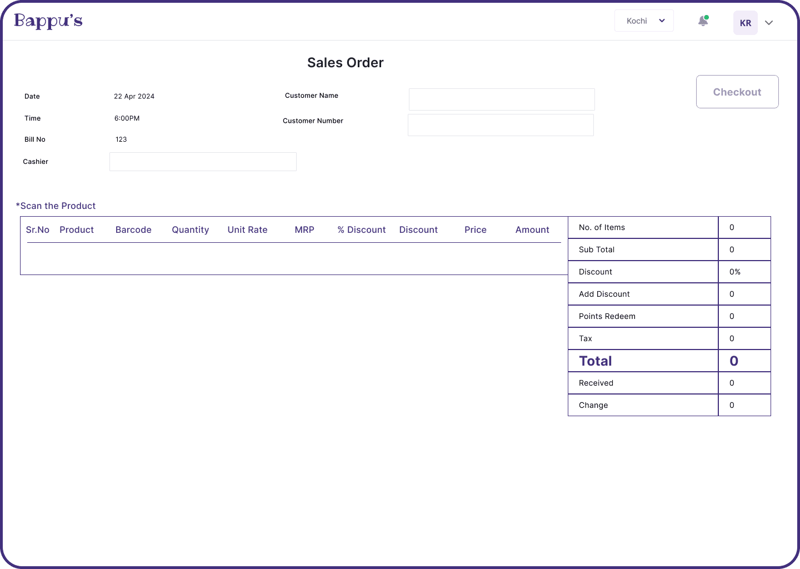800x569 pixels.
Task: Click the Points Redeem value cell
Action: pyautogui.click(x=744, y=316)
